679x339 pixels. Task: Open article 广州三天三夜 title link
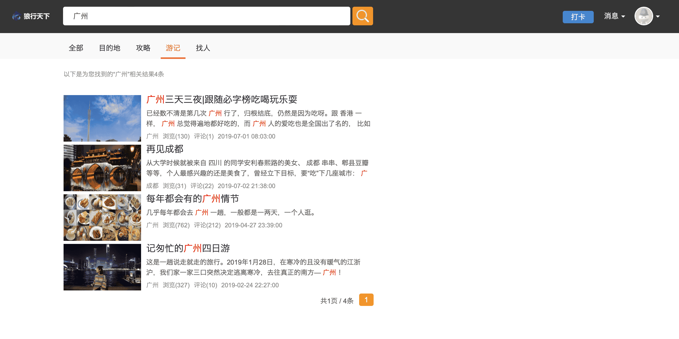(221, 99)
